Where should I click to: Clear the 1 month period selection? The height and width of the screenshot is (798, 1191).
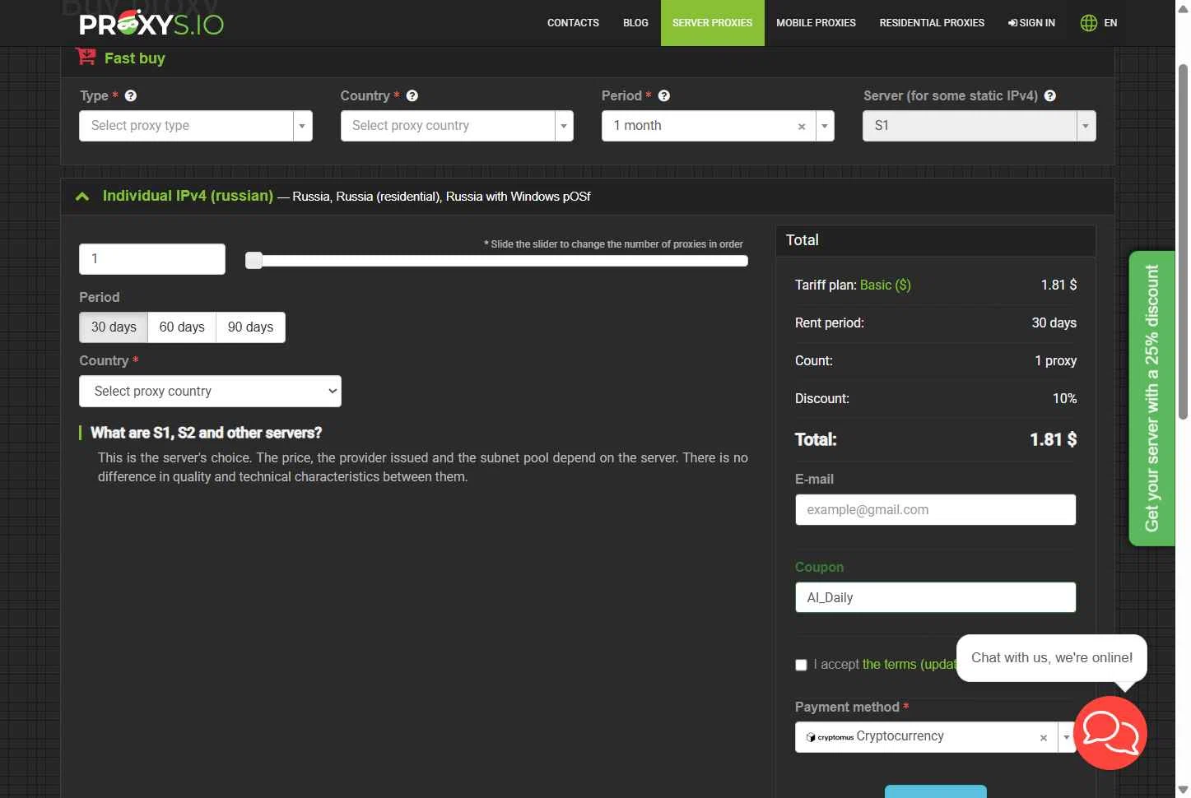802,127
